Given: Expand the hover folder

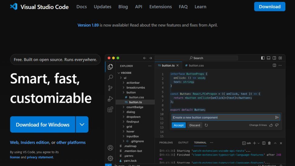Looking at the screenshot, I should point(123,132).
